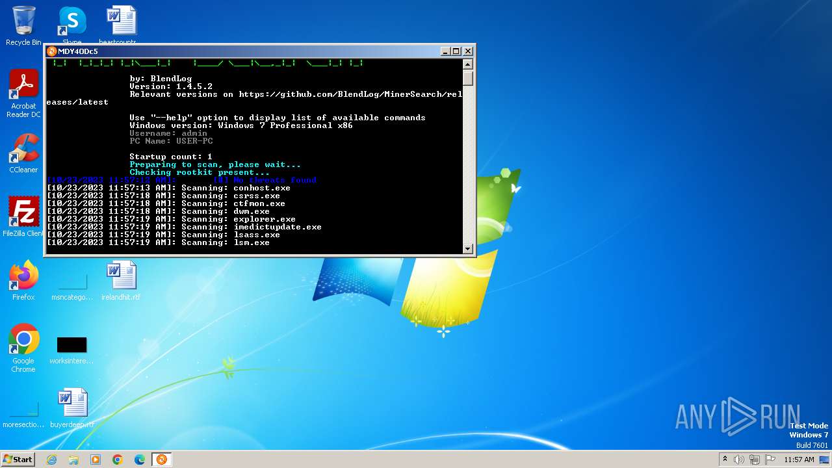The height and width of the screenshot is (468, 832).
Task: Open the Action Center flag icon
Action: click(x=770, y=460)
